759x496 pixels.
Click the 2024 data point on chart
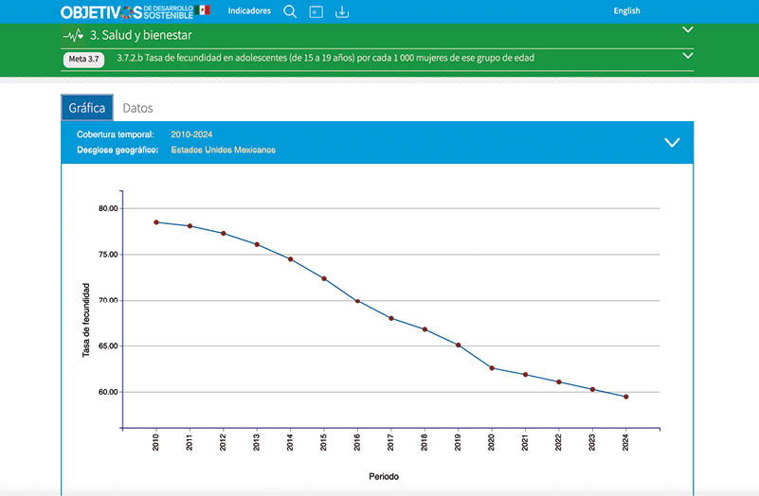pyautogui.click(x=626, y=397)
